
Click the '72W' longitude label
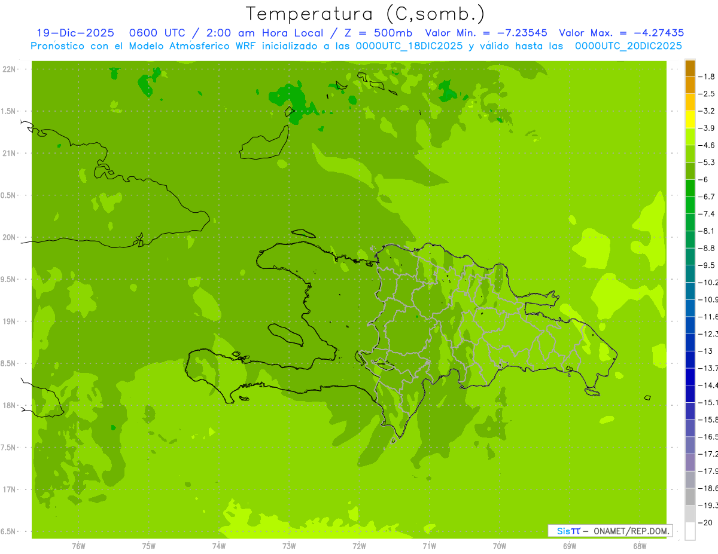[x=359, y=546]
